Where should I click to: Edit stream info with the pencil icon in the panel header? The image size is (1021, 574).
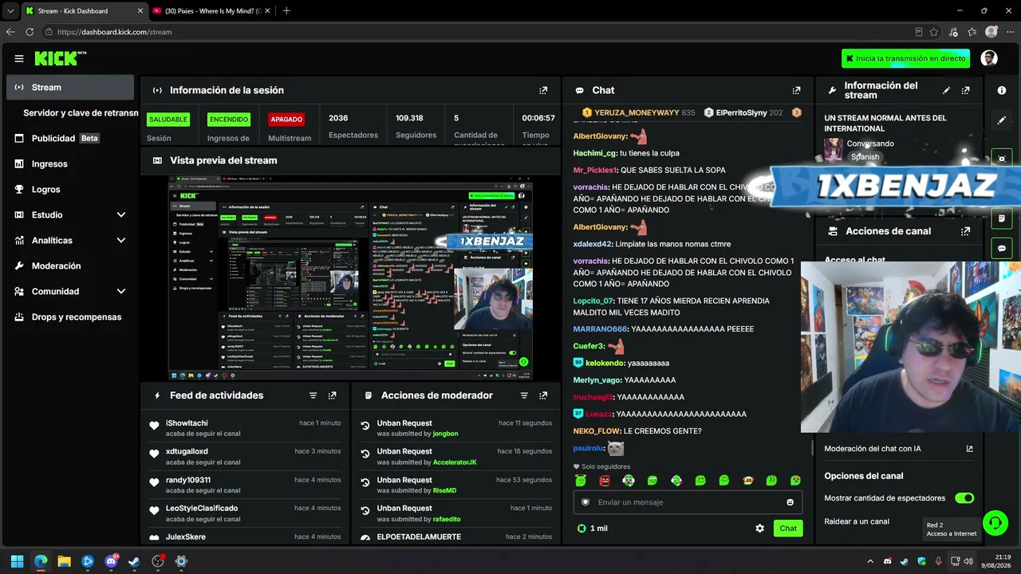click(947, 90)
